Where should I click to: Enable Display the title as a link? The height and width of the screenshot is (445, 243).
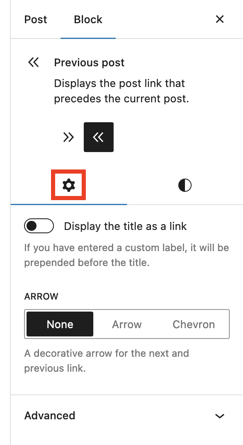39,226
